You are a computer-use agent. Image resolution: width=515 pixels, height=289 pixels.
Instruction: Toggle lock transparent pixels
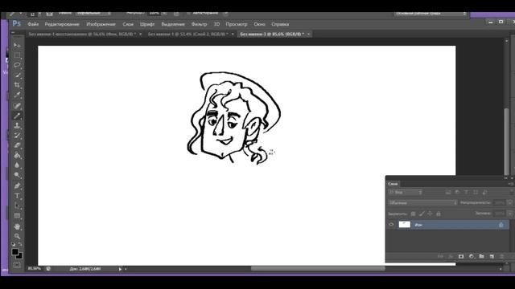pos(413,214)
